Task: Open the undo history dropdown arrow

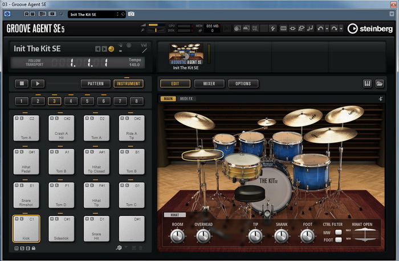Action: coord(327,28)
